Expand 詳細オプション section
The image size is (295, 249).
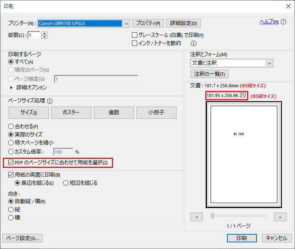(x=11, y=87)
